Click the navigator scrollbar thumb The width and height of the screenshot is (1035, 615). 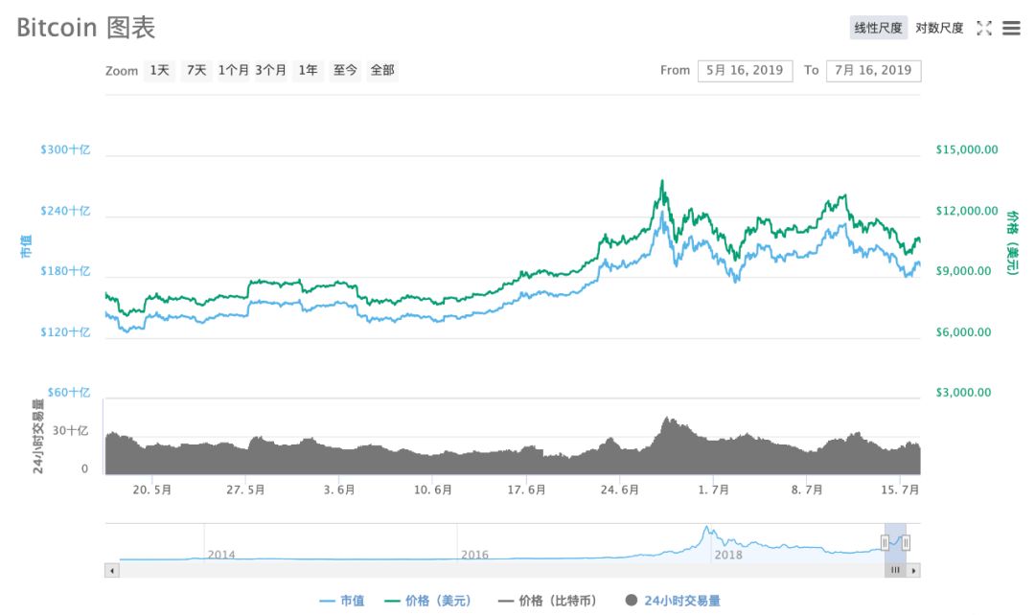pos(895,570)
